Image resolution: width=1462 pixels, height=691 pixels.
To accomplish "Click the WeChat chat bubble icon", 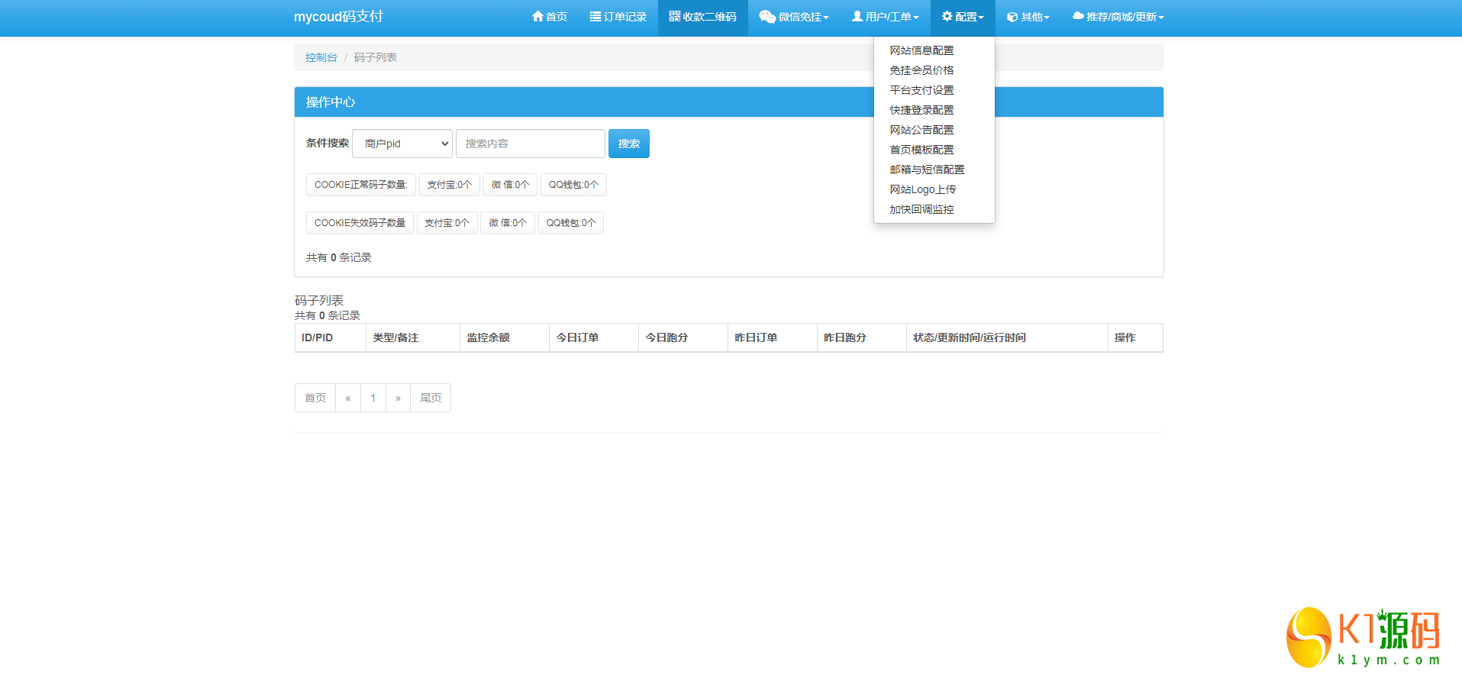I will pyautogui.click(x=767, y=17).
